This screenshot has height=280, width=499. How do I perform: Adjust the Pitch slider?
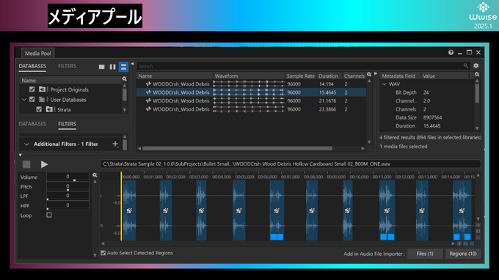[x=68, y=190]
